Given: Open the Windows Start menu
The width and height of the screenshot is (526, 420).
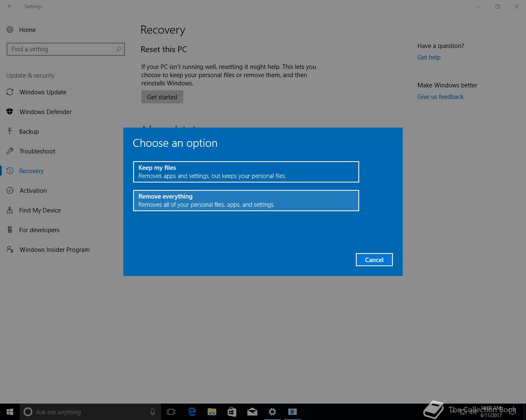Looking at the screenshot, I should click(x=10, y=412).
